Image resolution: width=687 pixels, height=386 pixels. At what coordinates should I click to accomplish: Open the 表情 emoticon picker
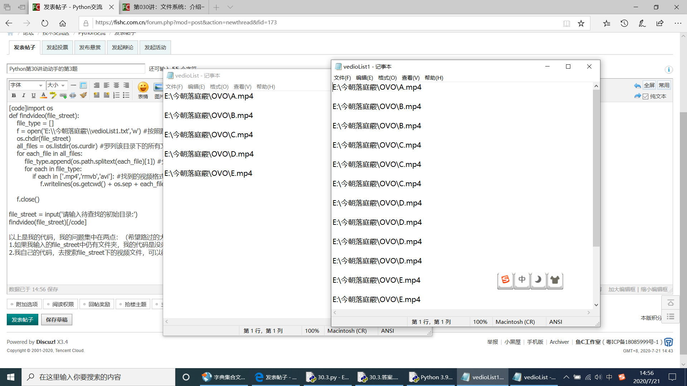pyautogui.click(x=143, y=90)
